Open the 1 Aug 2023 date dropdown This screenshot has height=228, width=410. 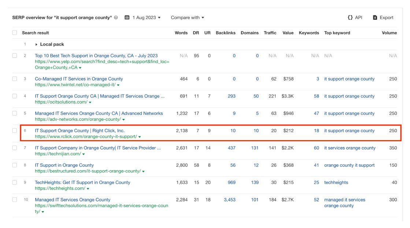coord(147,18)
